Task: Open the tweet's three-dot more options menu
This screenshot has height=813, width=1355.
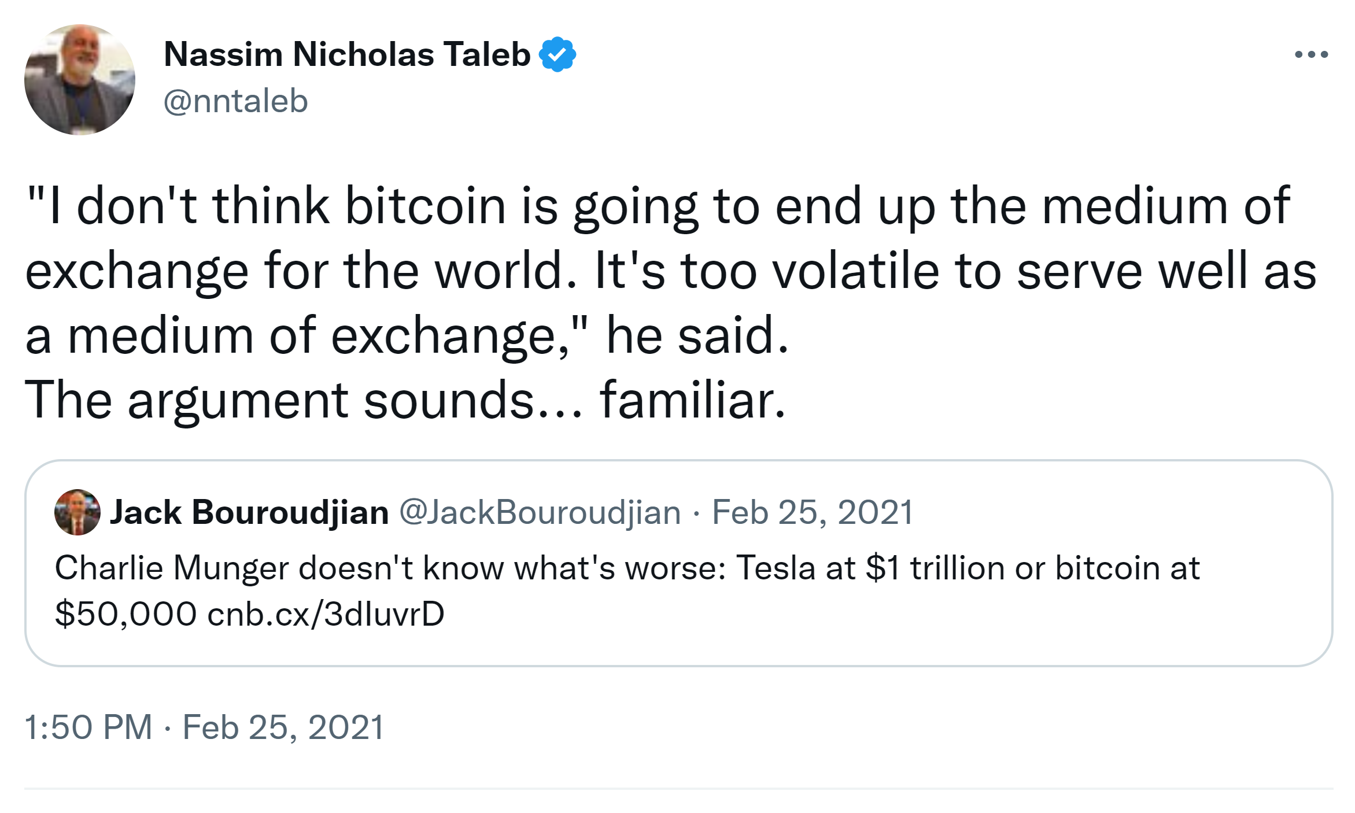Action: tap(1310, 55)
